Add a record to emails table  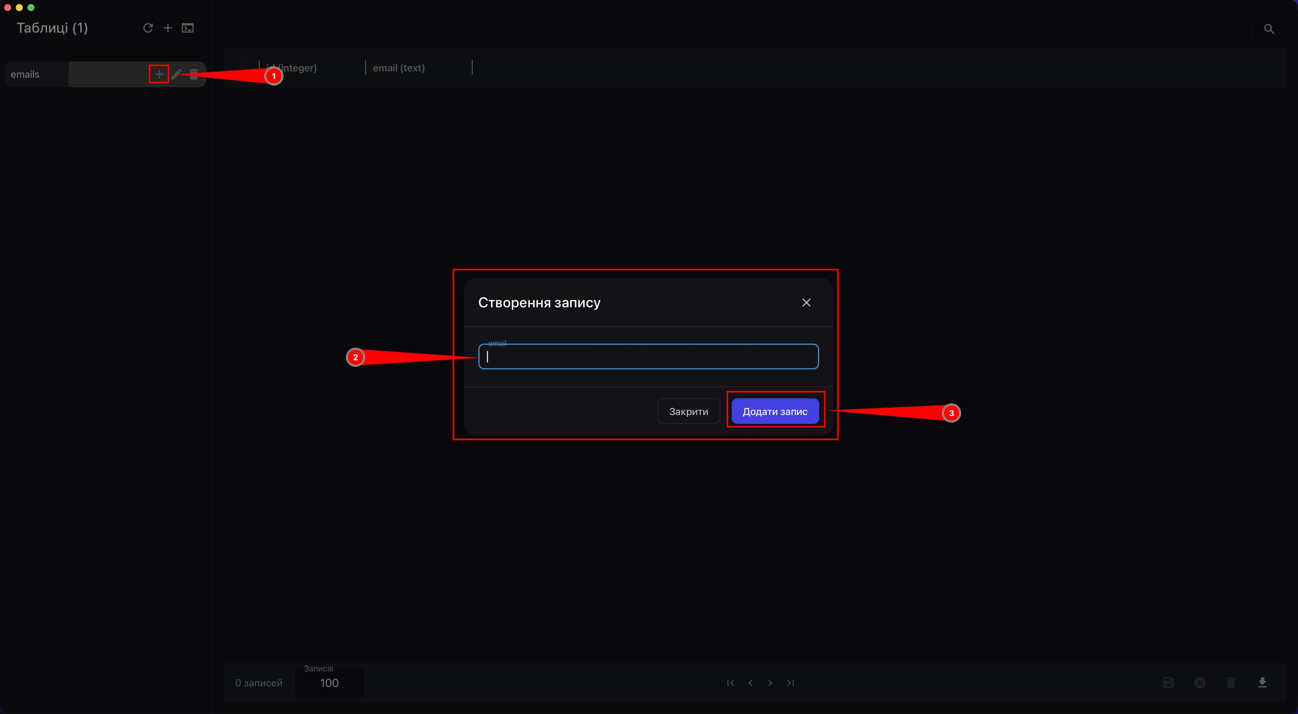coord(159,75)
